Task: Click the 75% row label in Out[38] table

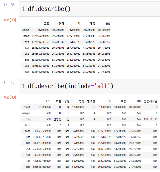Action: point(27,66)
